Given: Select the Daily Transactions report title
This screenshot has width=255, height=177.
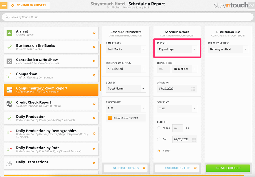Looking at the screenshot, I should [32, 162].
